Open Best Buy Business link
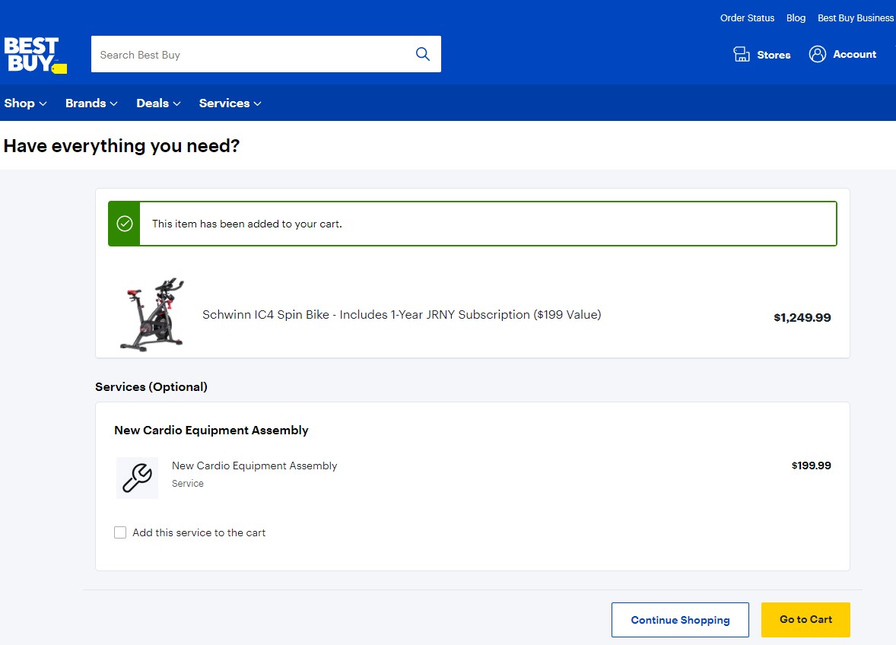Screen dimensions: 896x645 tap(856, 17)
